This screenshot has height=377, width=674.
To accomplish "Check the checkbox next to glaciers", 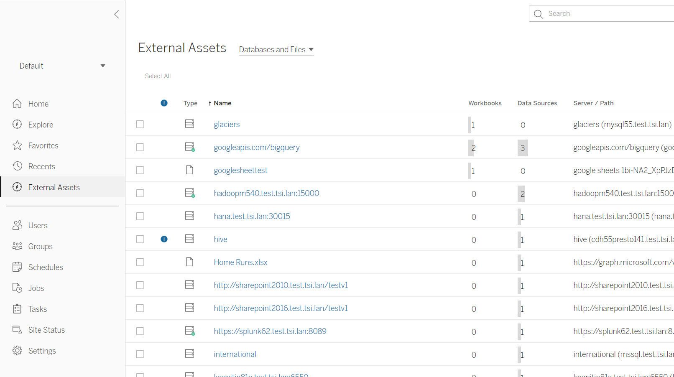I will 140,124.
